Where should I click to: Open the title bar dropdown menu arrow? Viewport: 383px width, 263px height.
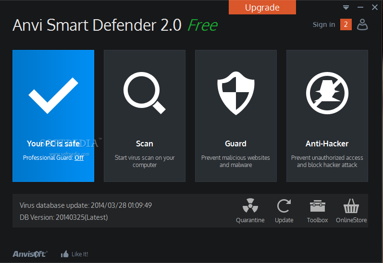pos(346,8)
